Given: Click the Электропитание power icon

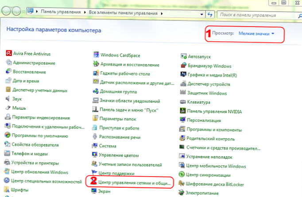Looking at the screenshot, I should coord(181,193).
